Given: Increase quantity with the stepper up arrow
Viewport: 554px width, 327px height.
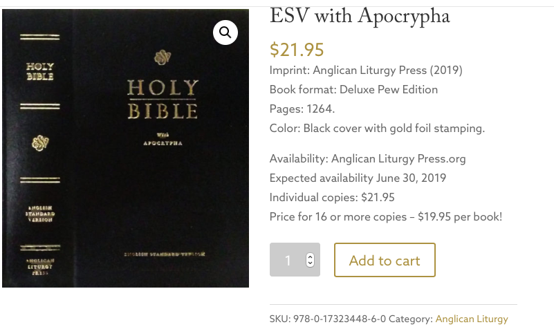Looking at the screenshot, I should point(310,256).
